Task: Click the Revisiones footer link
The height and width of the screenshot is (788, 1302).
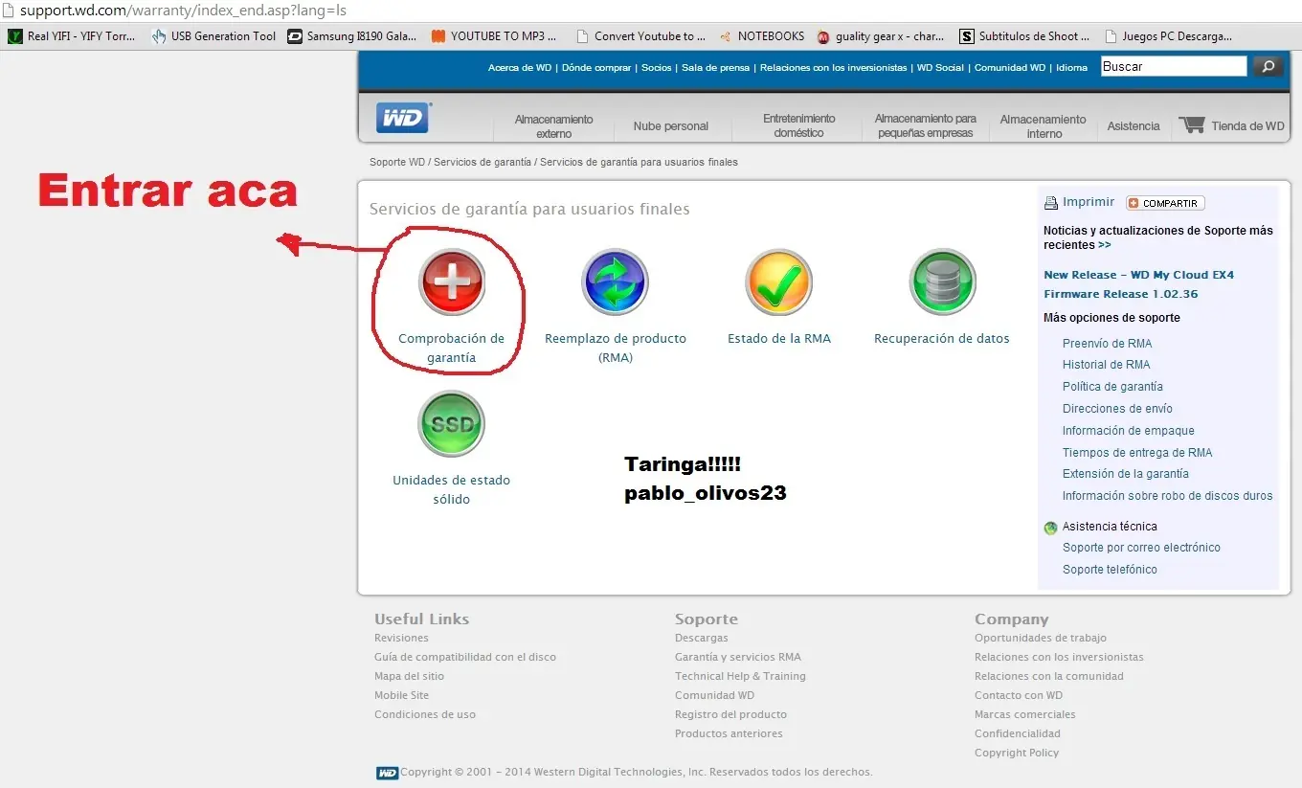Action: pyautogui.click(x=401, y=639)
